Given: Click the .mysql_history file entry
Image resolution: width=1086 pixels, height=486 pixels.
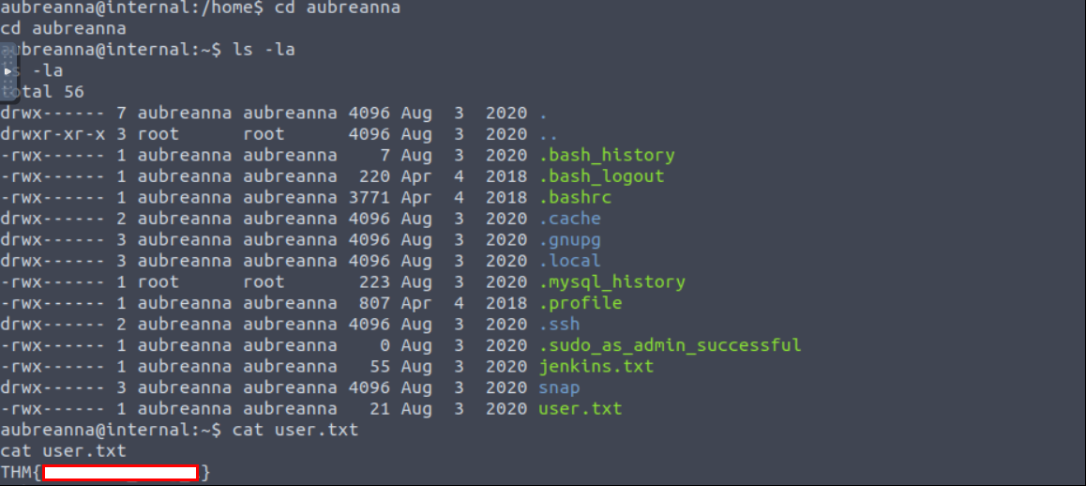Looking at the screenshot, I should tap(611, 281).
